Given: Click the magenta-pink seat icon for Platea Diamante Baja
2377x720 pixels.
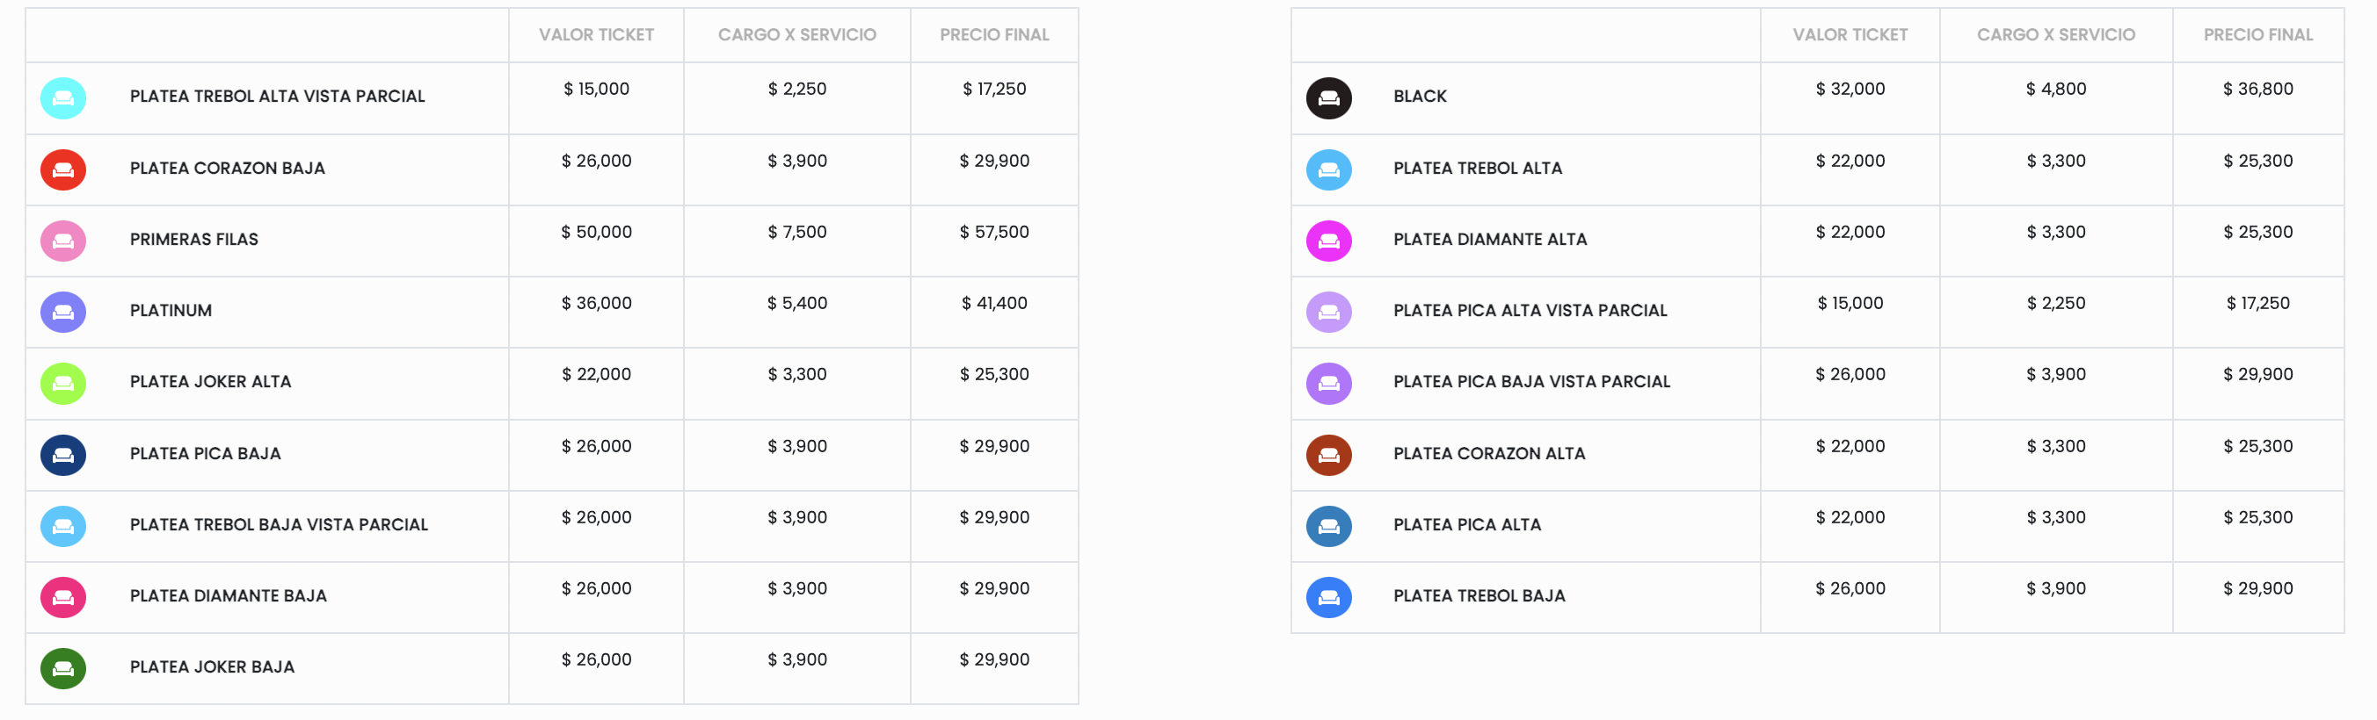Looking at the screenshot, I should 63,597.
